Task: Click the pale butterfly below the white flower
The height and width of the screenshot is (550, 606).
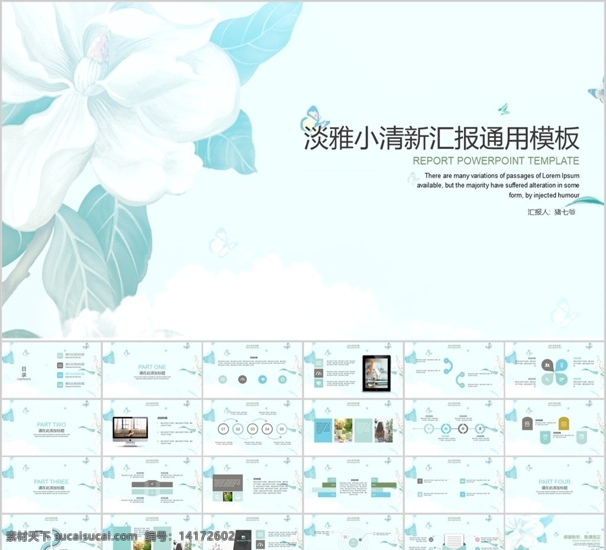Action: (x=222, y=242)
